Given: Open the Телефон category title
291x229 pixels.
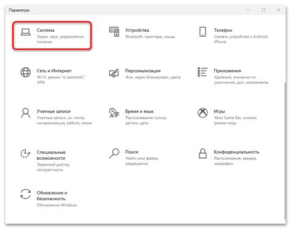Looking at the screenshot, I should (223, 30).
